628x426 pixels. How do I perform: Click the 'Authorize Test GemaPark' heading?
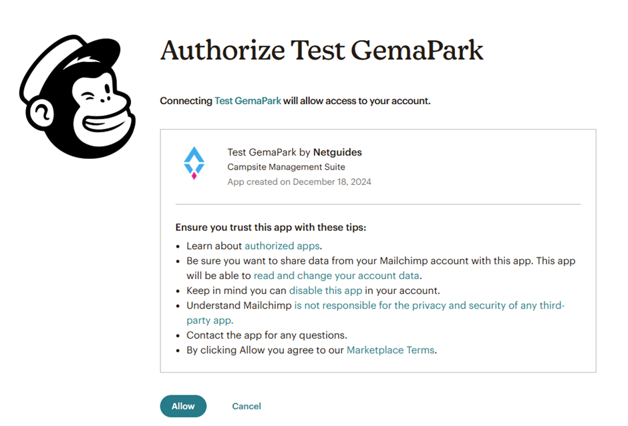point(321,51)
